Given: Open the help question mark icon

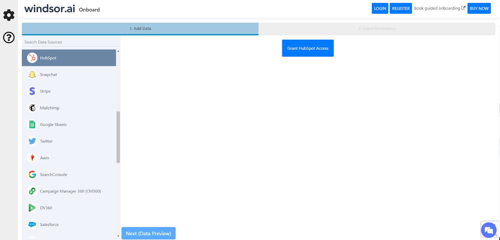Looking at the screenshot, I should [x=9, y=37].
